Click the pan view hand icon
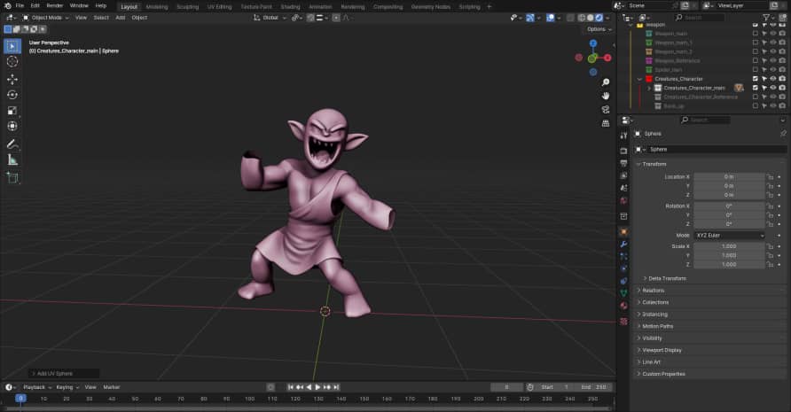 click(x=606, y=96)
